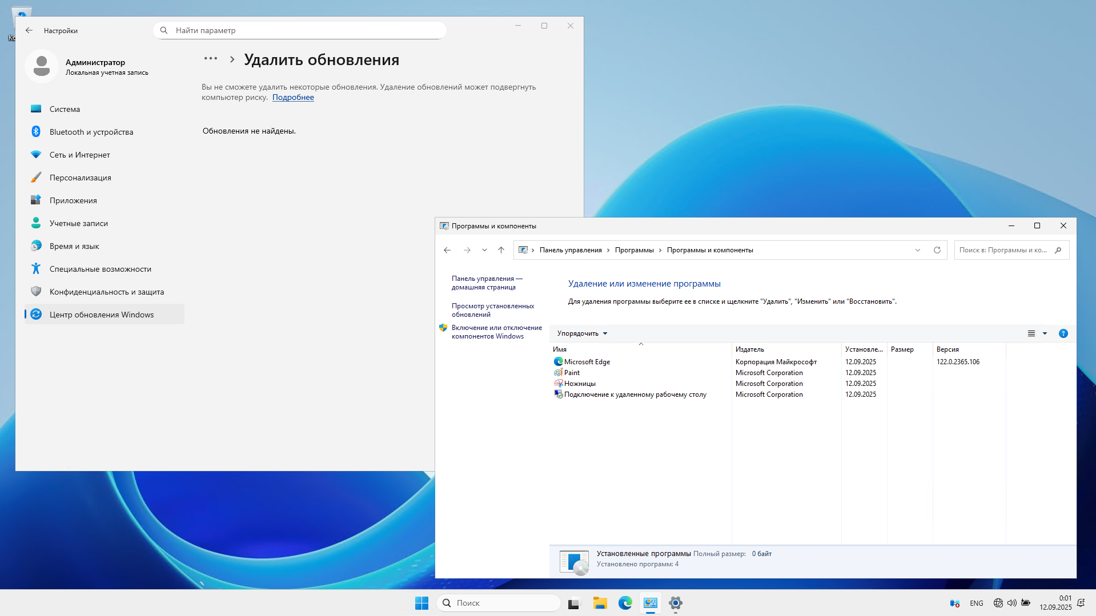Open the Подробнее link
The height and width of the screenshot is (616, 1096).
coord(293,98)
